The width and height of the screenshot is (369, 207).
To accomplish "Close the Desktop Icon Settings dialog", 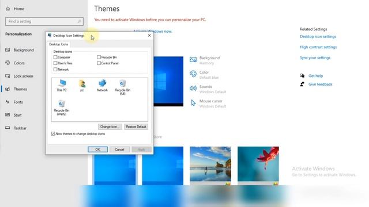I will point(149,36).
